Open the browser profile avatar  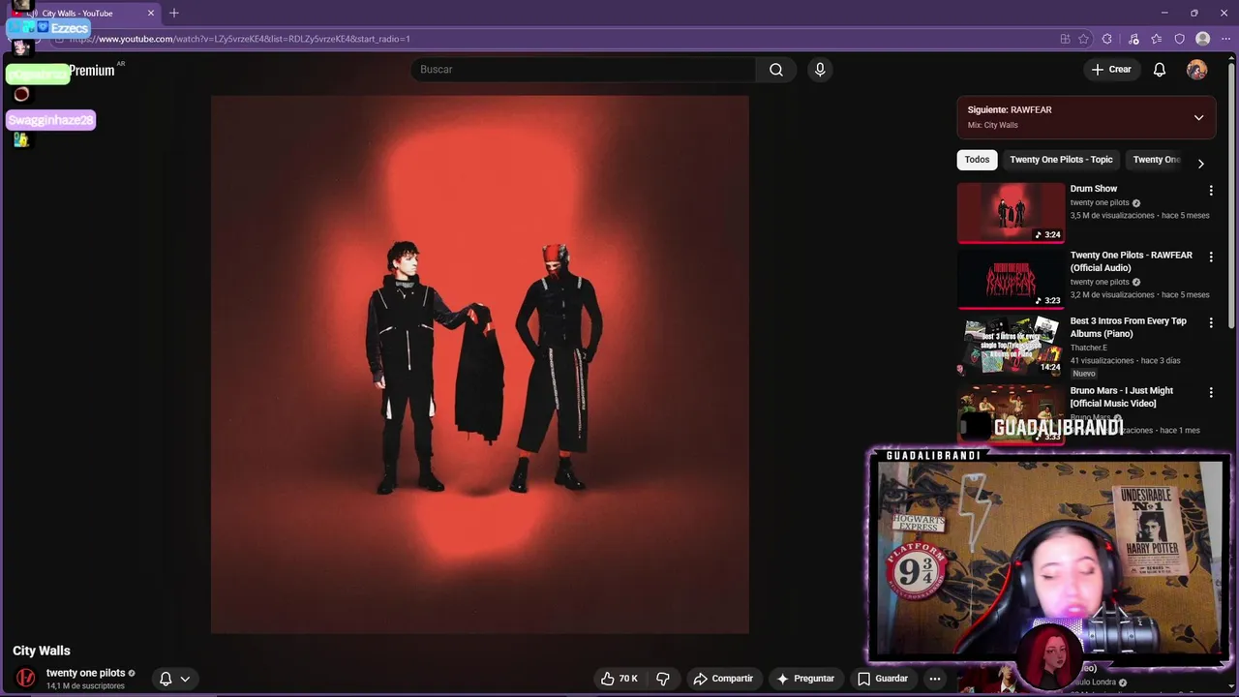coord(1202,39)
